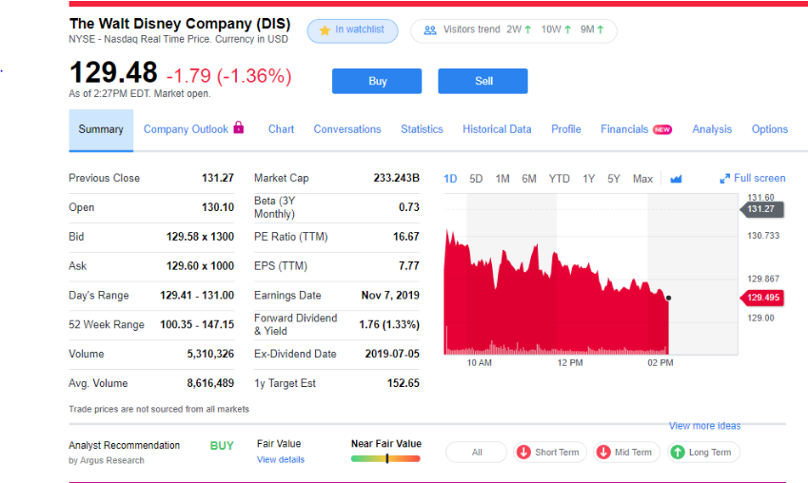The height and width of the screenshot is (483, 808).
Task: Filter ideas by Long Term
Action: click(703, 453)
